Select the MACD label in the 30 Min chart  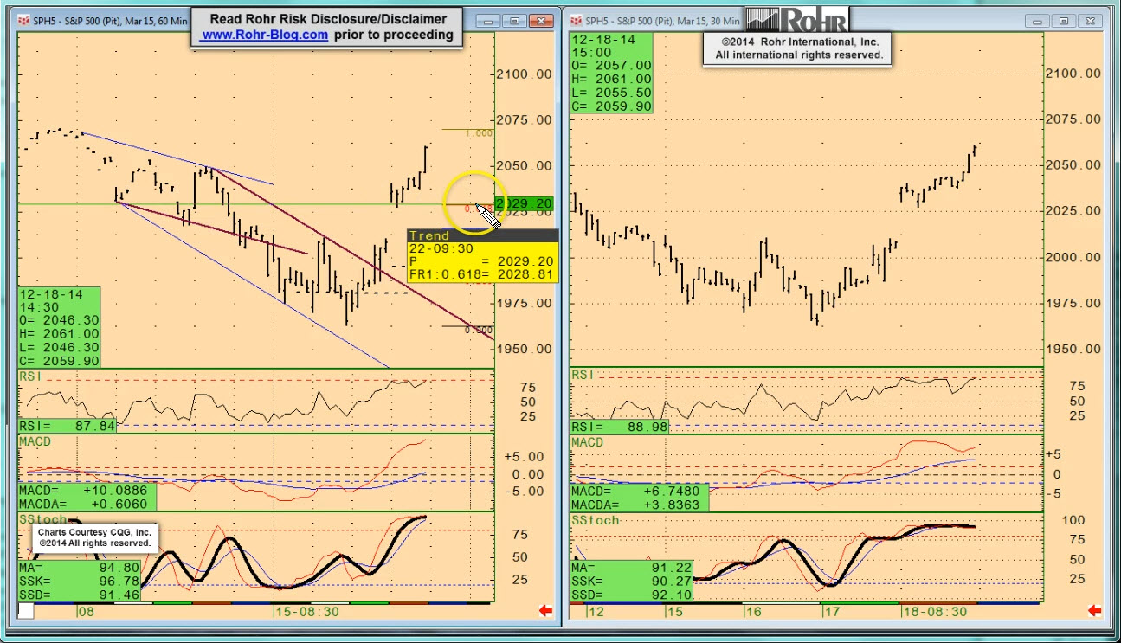(x=587, y=442)
